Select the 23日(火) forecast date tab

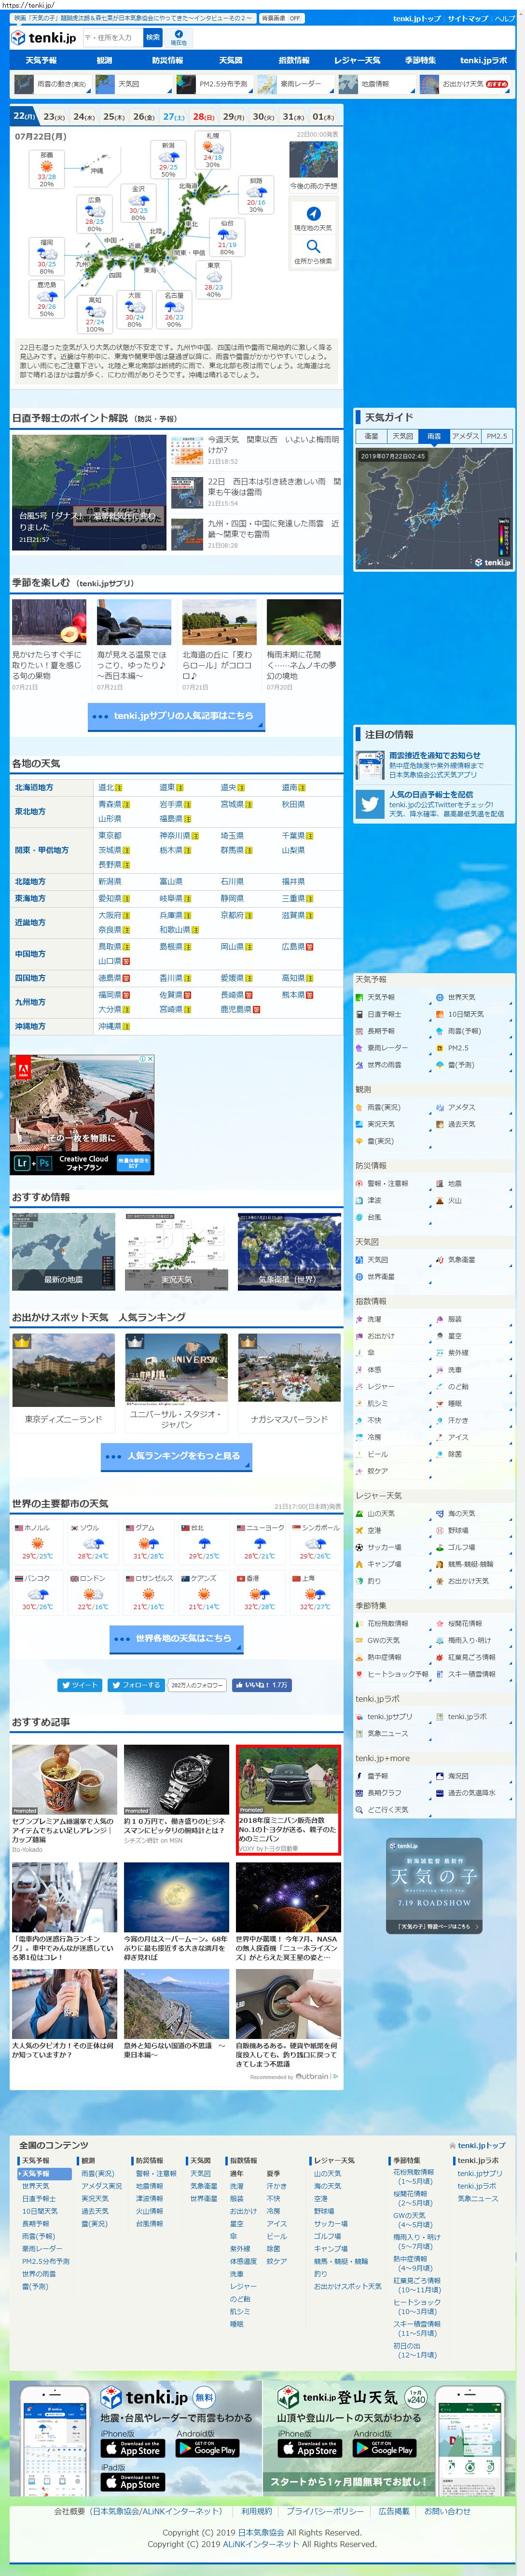54,117
